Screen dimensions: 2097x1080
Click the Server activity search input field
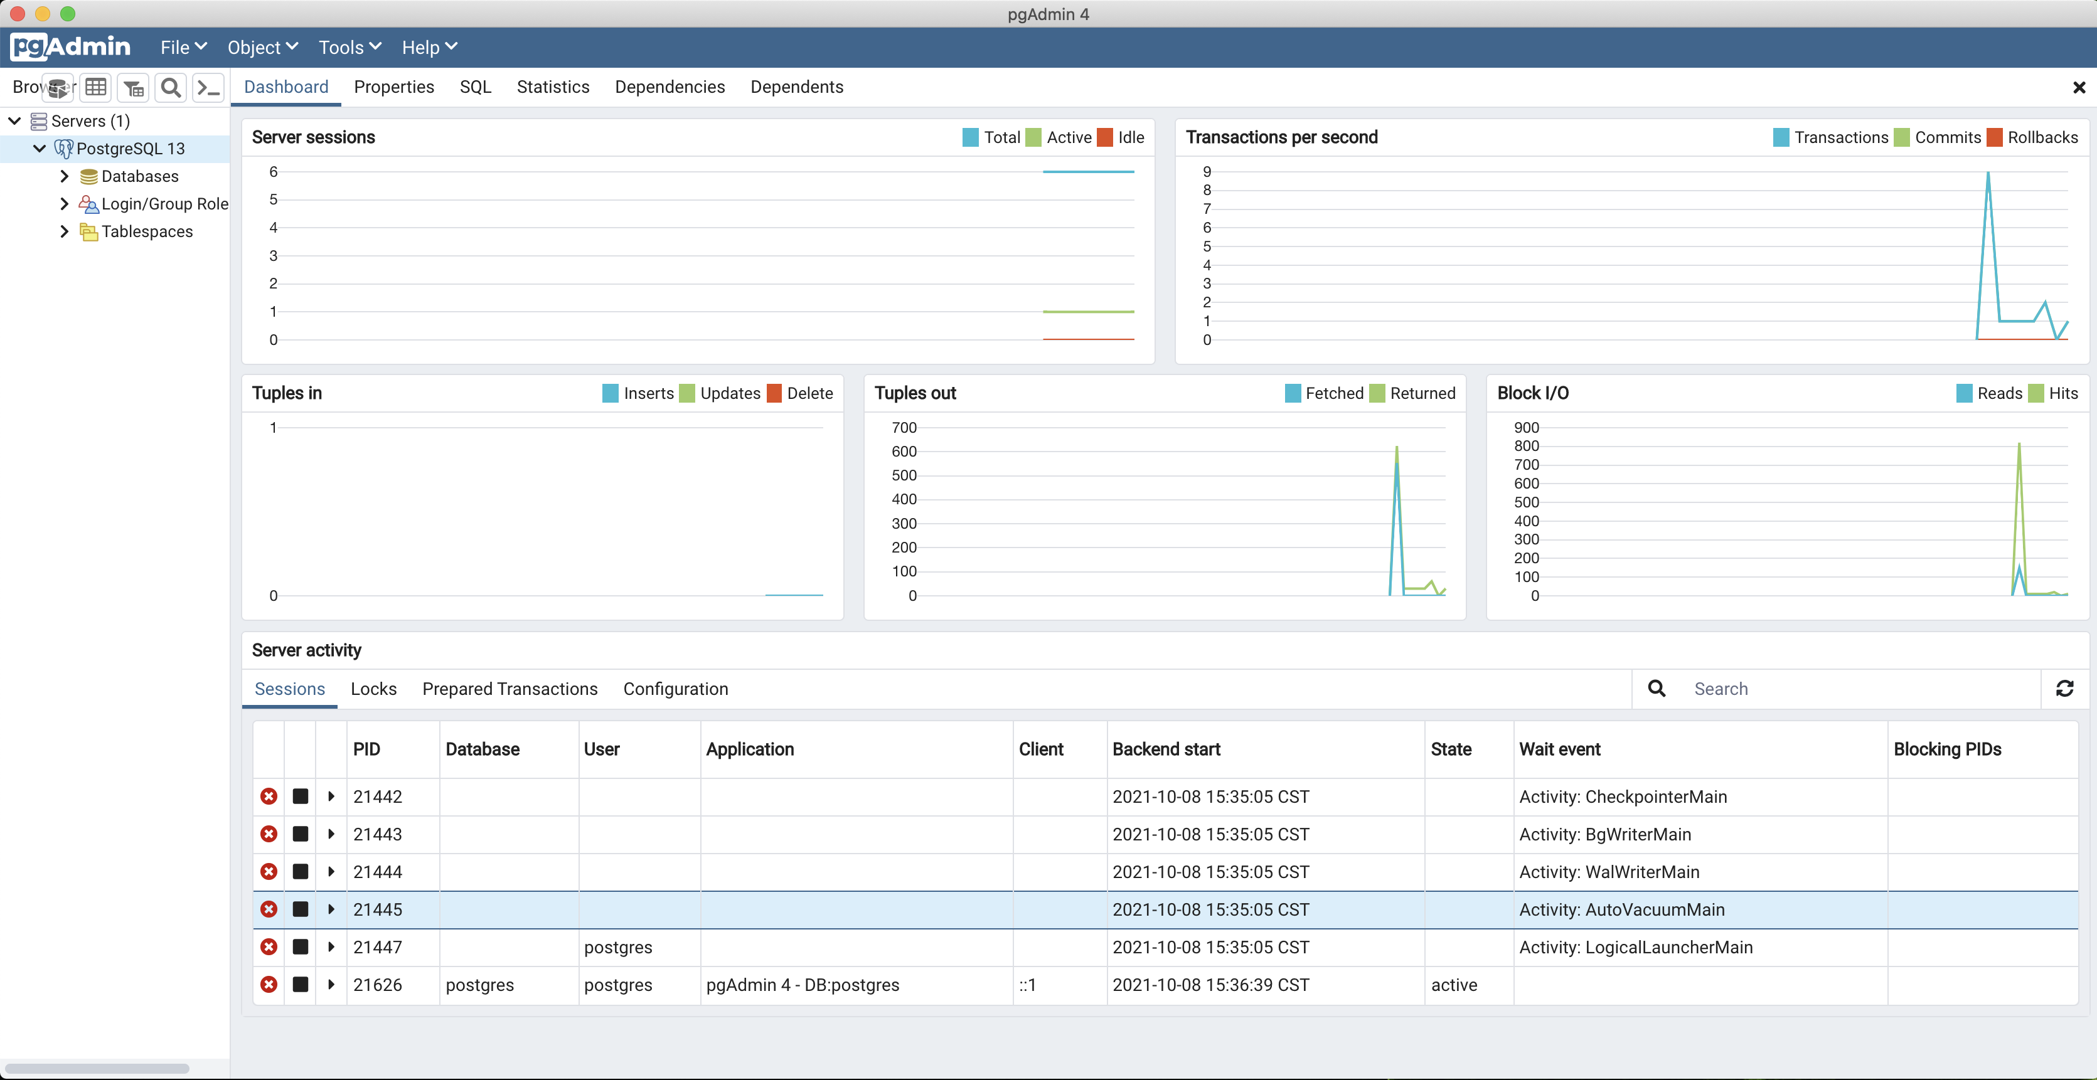[1860, 689]
